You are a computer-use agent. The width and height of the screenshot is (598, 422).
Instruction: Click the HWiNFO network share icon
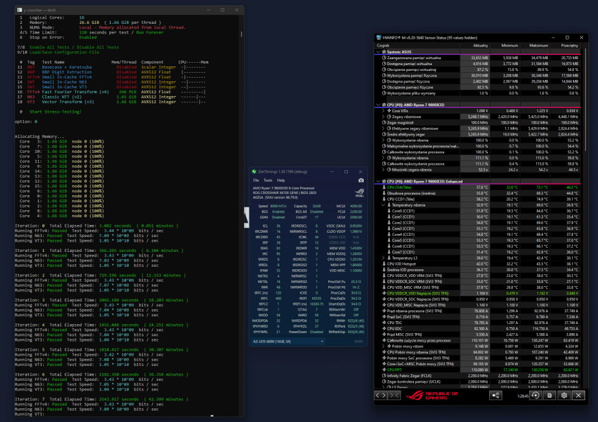coord(495,395)
